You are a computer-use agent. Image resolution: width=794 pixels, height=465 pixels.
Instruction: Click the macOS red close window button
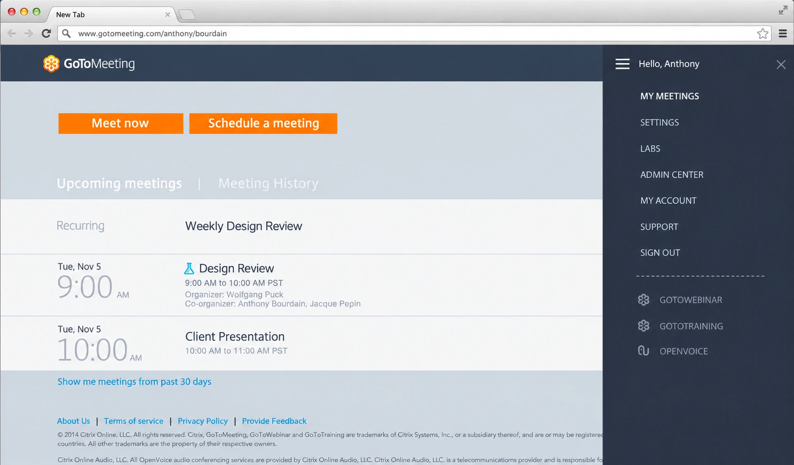point(12,12)
